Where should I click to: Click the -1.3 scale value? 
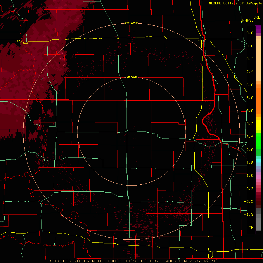click(249, 214)
